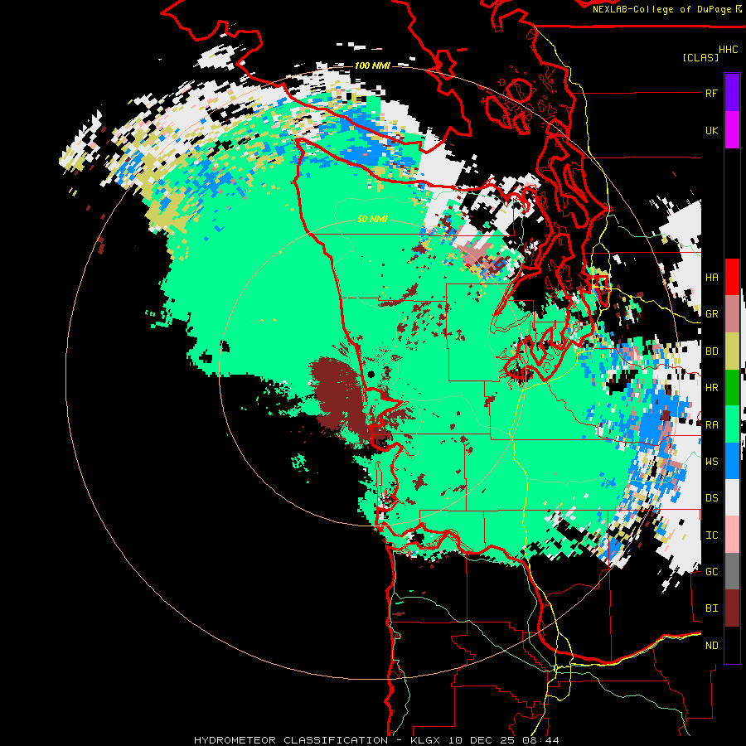The height and width of the screenshot is (746, 746).
Task: Select the BD big drops swatch
Action: tap(732, 351)
